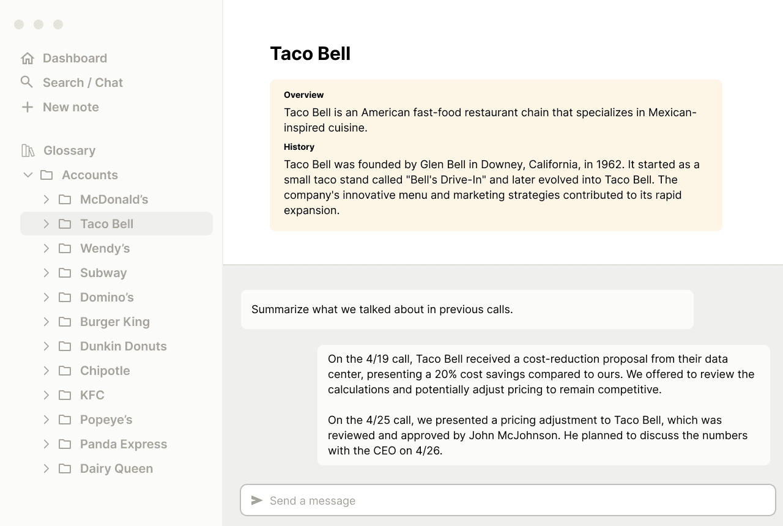Viewport: 783px width, 526px height.
Task: Click the send arrow icon in message box
Action: [257, 500]
